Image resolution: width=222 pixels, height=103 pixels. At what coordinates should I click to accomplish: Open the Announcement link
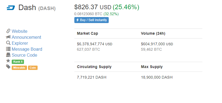point(26,37)
